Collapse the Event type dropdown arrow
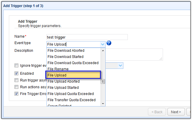The image size is (192, 120). (x=102, y=44)
